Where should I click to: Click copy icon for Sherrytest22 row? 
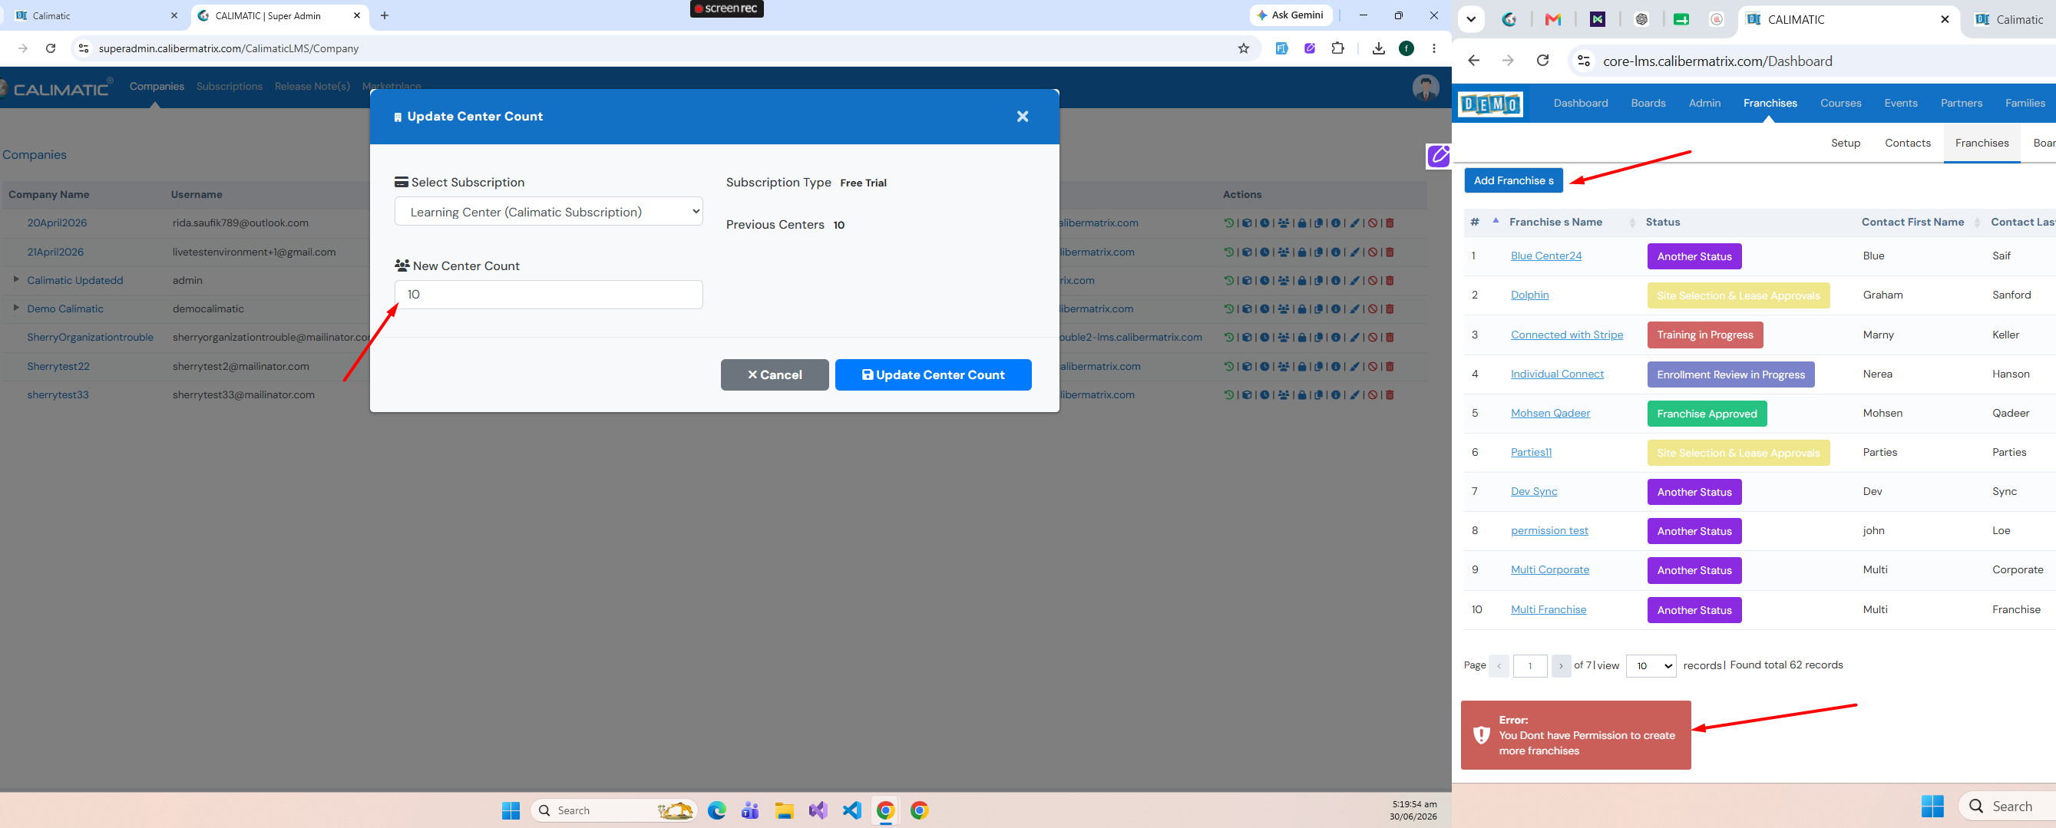point(1319,367)
